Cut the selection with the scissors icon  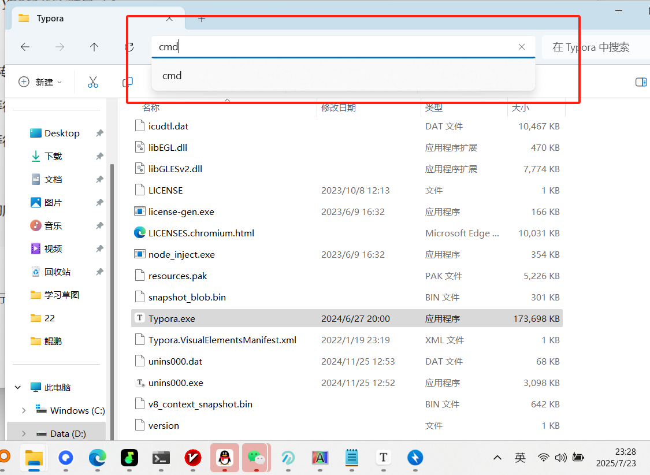tap(93, 82)
